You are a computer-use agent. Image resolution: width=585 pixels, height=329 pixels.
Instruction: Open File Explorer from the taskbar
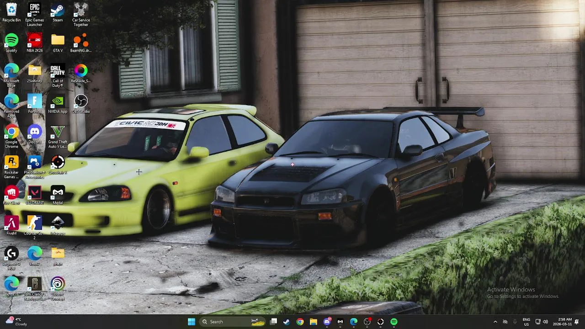tap(314, 322)
